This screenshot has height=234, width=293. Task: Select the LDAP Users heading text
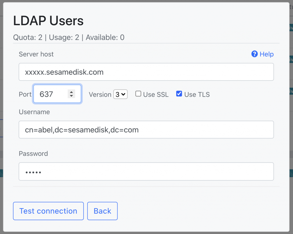[x=48, y=21]
